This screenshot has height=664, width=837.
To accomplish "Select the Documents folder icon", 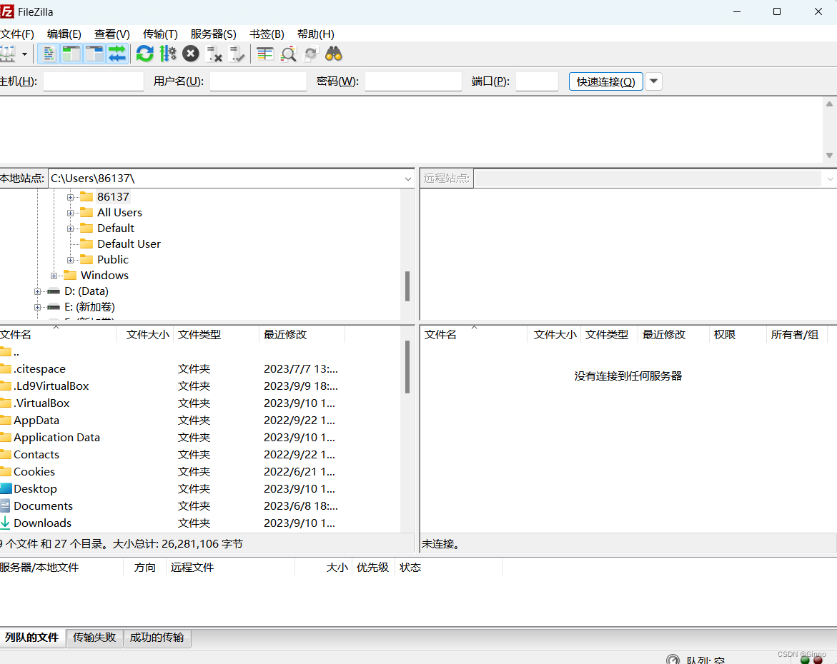I will pos(5,505).
